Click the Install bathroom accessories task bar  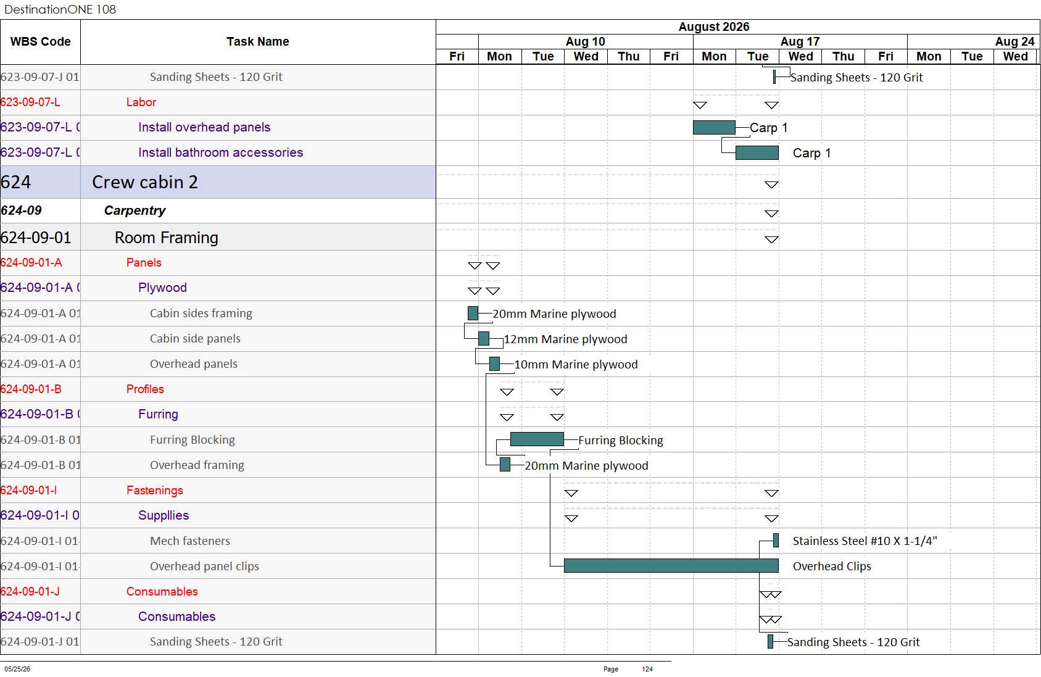pos(757,153)
